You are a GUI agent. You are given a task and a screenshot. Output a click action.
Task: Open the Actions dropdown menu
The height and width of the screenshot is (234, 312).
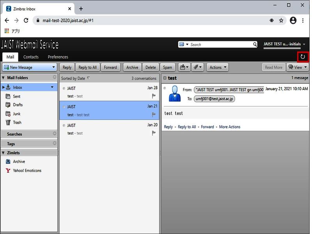tap(218, 67)
